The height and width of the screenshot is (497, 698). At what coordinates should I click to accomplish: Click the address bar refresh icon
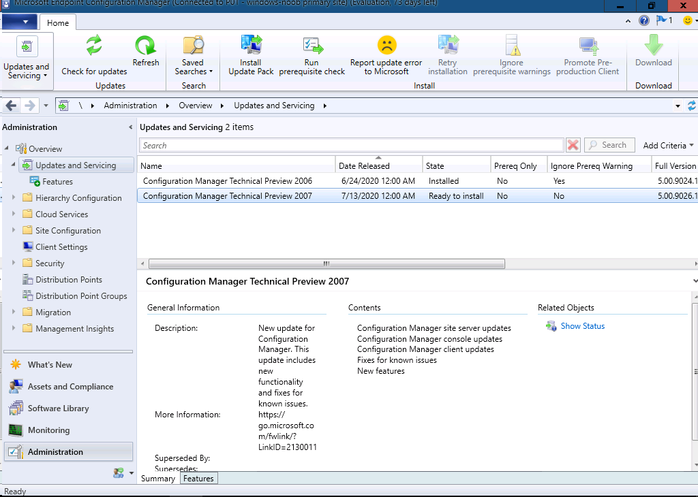coord(692,106)
